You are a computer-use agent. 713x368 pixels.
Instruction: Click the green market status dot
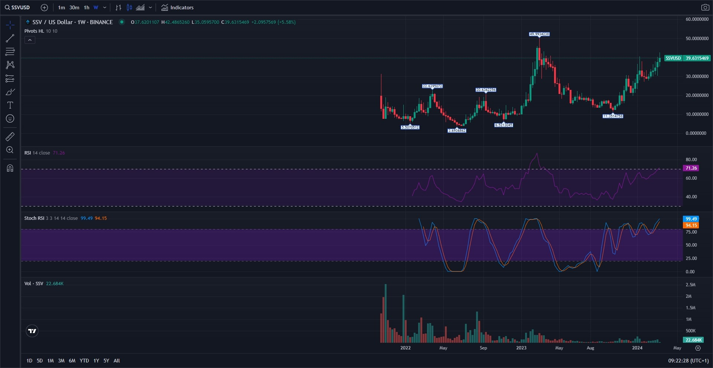pos(121,22)
